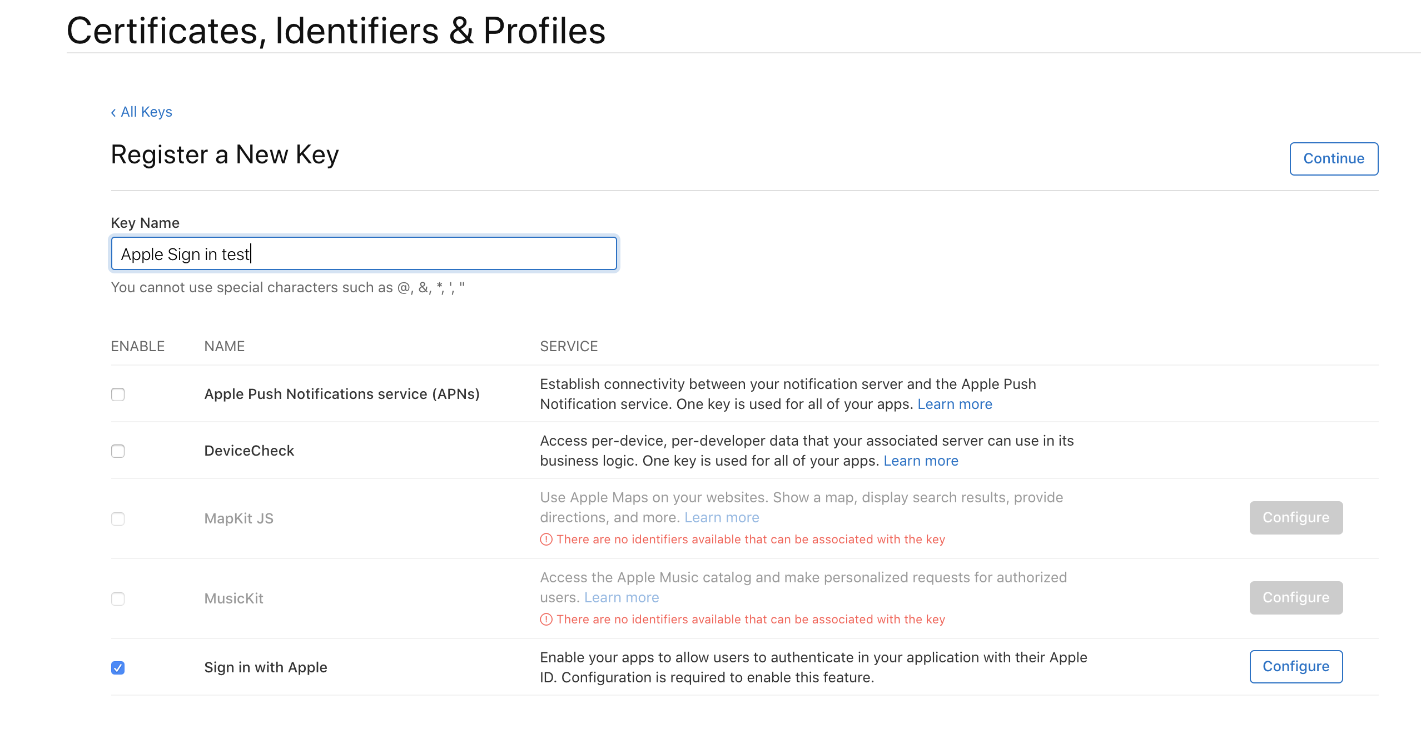Uncheck the Sign in with Apple checkbox

(x=118, y=668)
